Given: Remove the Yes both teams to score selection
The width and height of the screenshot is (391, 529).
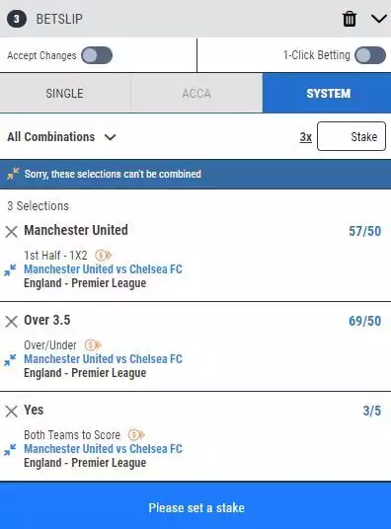Looking at the screenshot, I should point(12,412).
